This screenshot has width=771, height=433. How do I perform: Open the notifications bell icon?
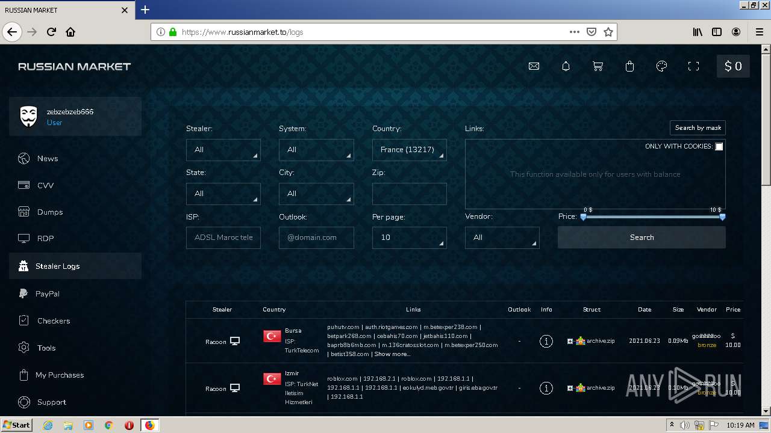click(566, 66)
